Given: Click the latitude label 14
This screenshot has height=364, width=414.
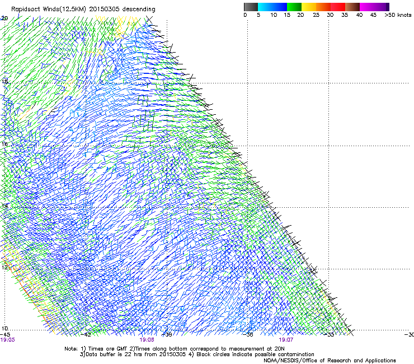Looking at the screenshot, I should (x=4, y=206).
